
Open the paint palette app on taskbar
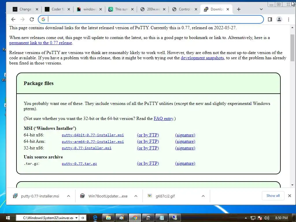[x=122, y=218]
